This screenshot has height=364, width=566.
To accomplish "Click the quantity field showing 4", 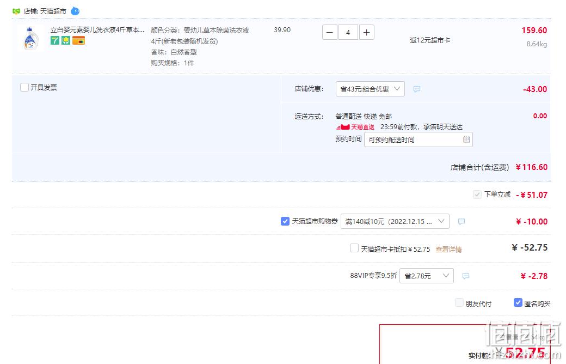I will (348, 33).
